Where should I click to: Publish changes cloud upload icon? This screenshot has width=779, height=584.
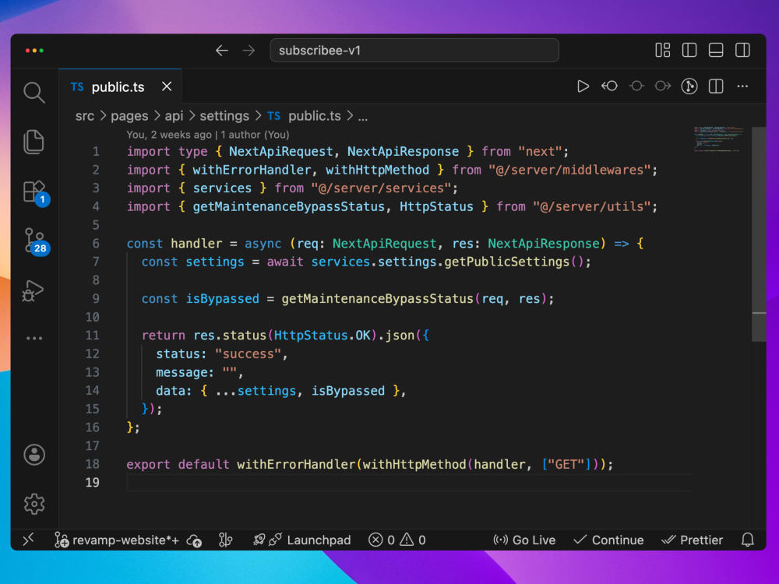pyautogui.click(x=194, y=540)
